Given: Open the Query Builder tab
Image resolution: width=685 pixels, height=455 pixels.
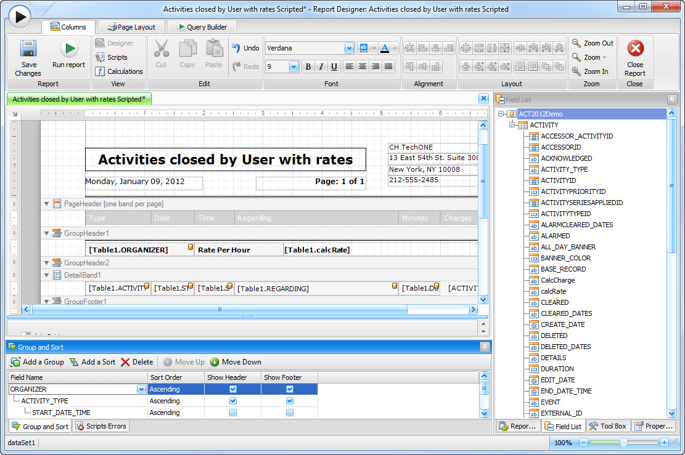Looking at the screenshot, I should tap(202, 27).
